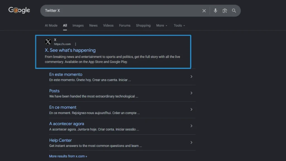Open the Tools dropdown
The width and height of the screenshot is (286, 161).
pyautogui.click(x=179, y=25)
